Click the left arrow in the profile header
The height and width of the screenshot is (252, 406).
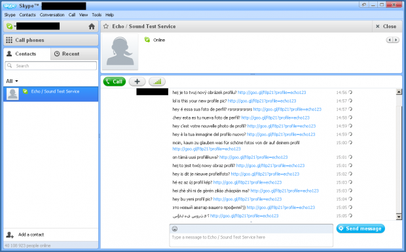point(390,40)
